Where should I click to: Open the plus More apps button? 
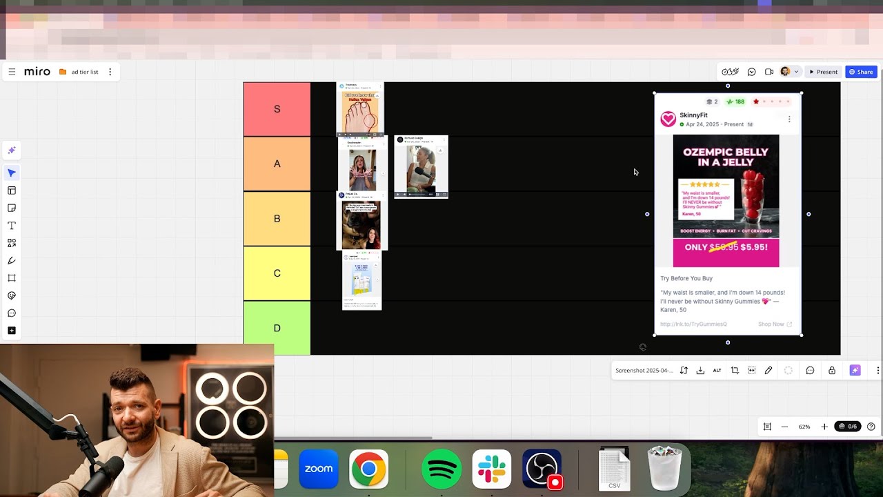[x=12, y=331]
